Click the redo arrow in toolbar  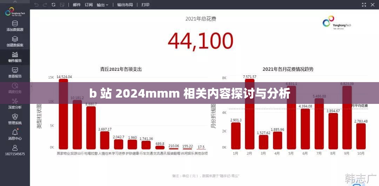pos(45,5)
